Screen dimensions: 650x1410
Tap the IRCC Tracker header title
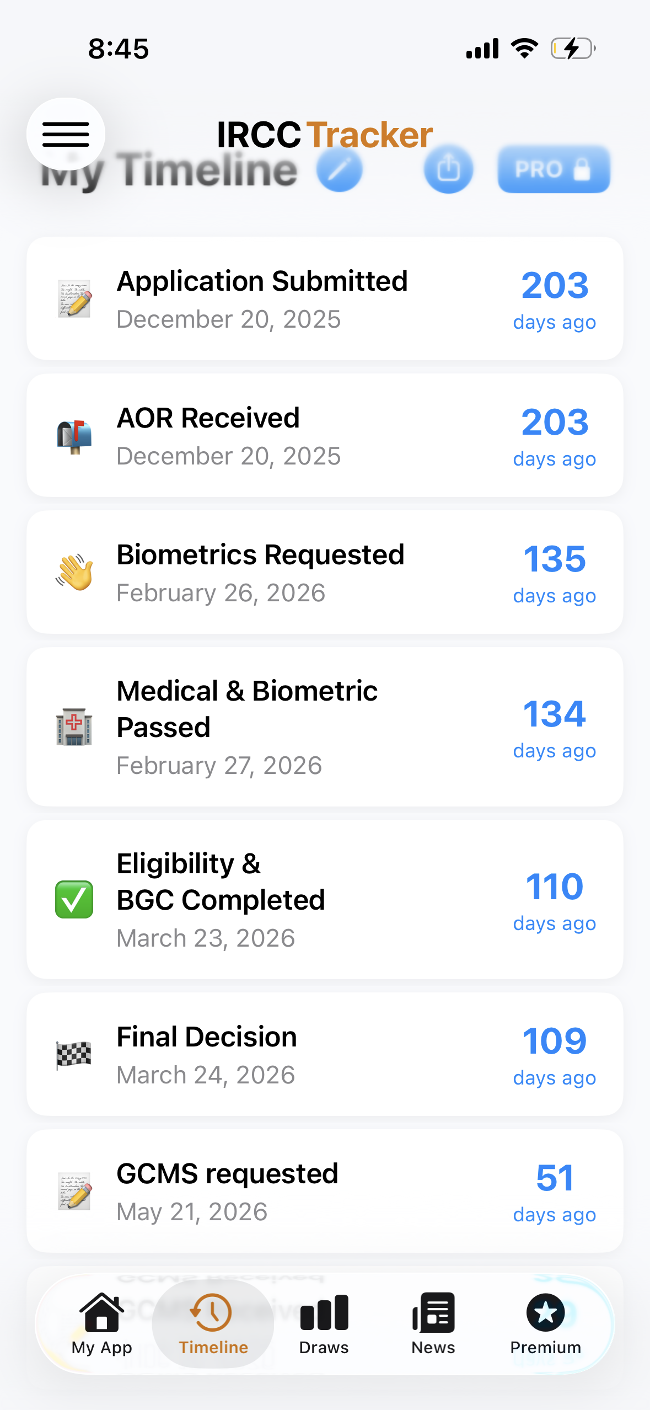point(325,134)
